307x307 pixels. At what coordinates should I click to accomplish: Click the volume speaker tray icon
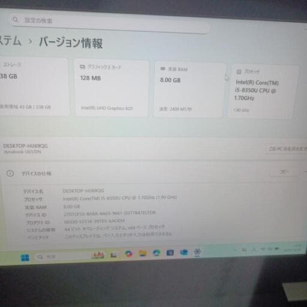pyautogui.click(x=270, y=249)
